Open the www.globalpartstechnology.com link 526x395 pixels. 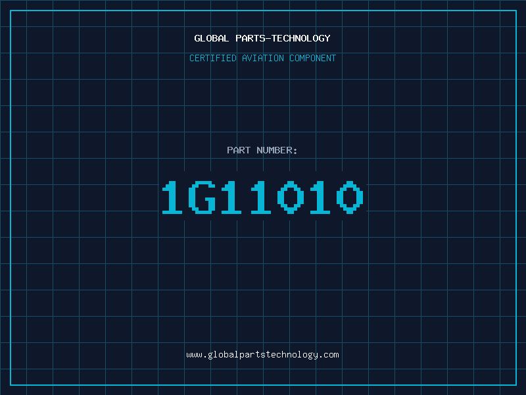click(x=262, y=355)
